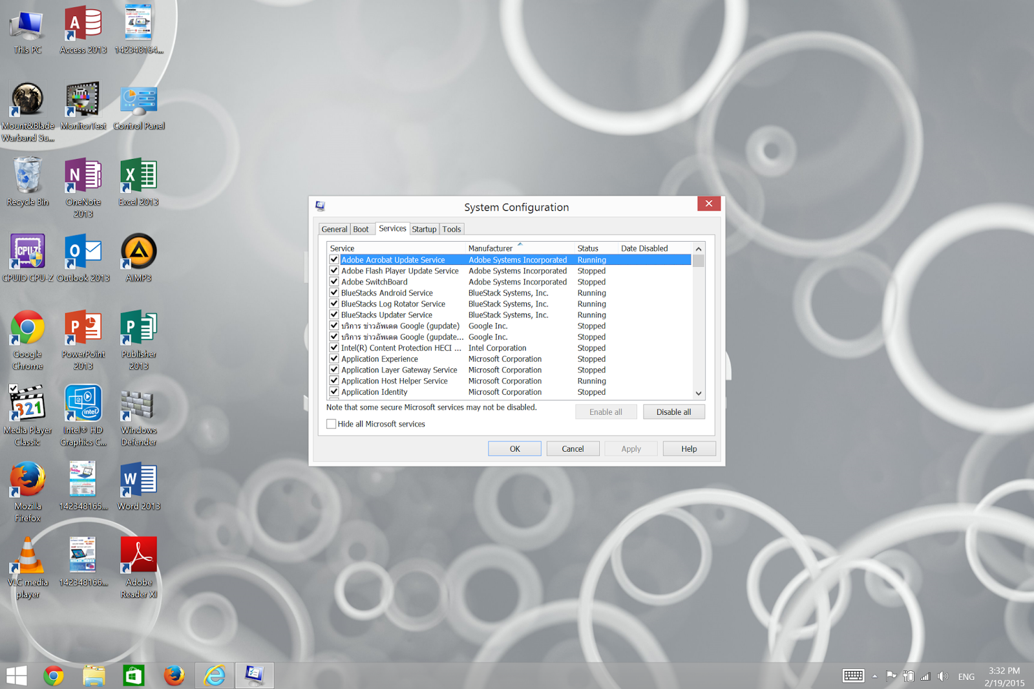Switch to the Startup tab

[424, 229]
